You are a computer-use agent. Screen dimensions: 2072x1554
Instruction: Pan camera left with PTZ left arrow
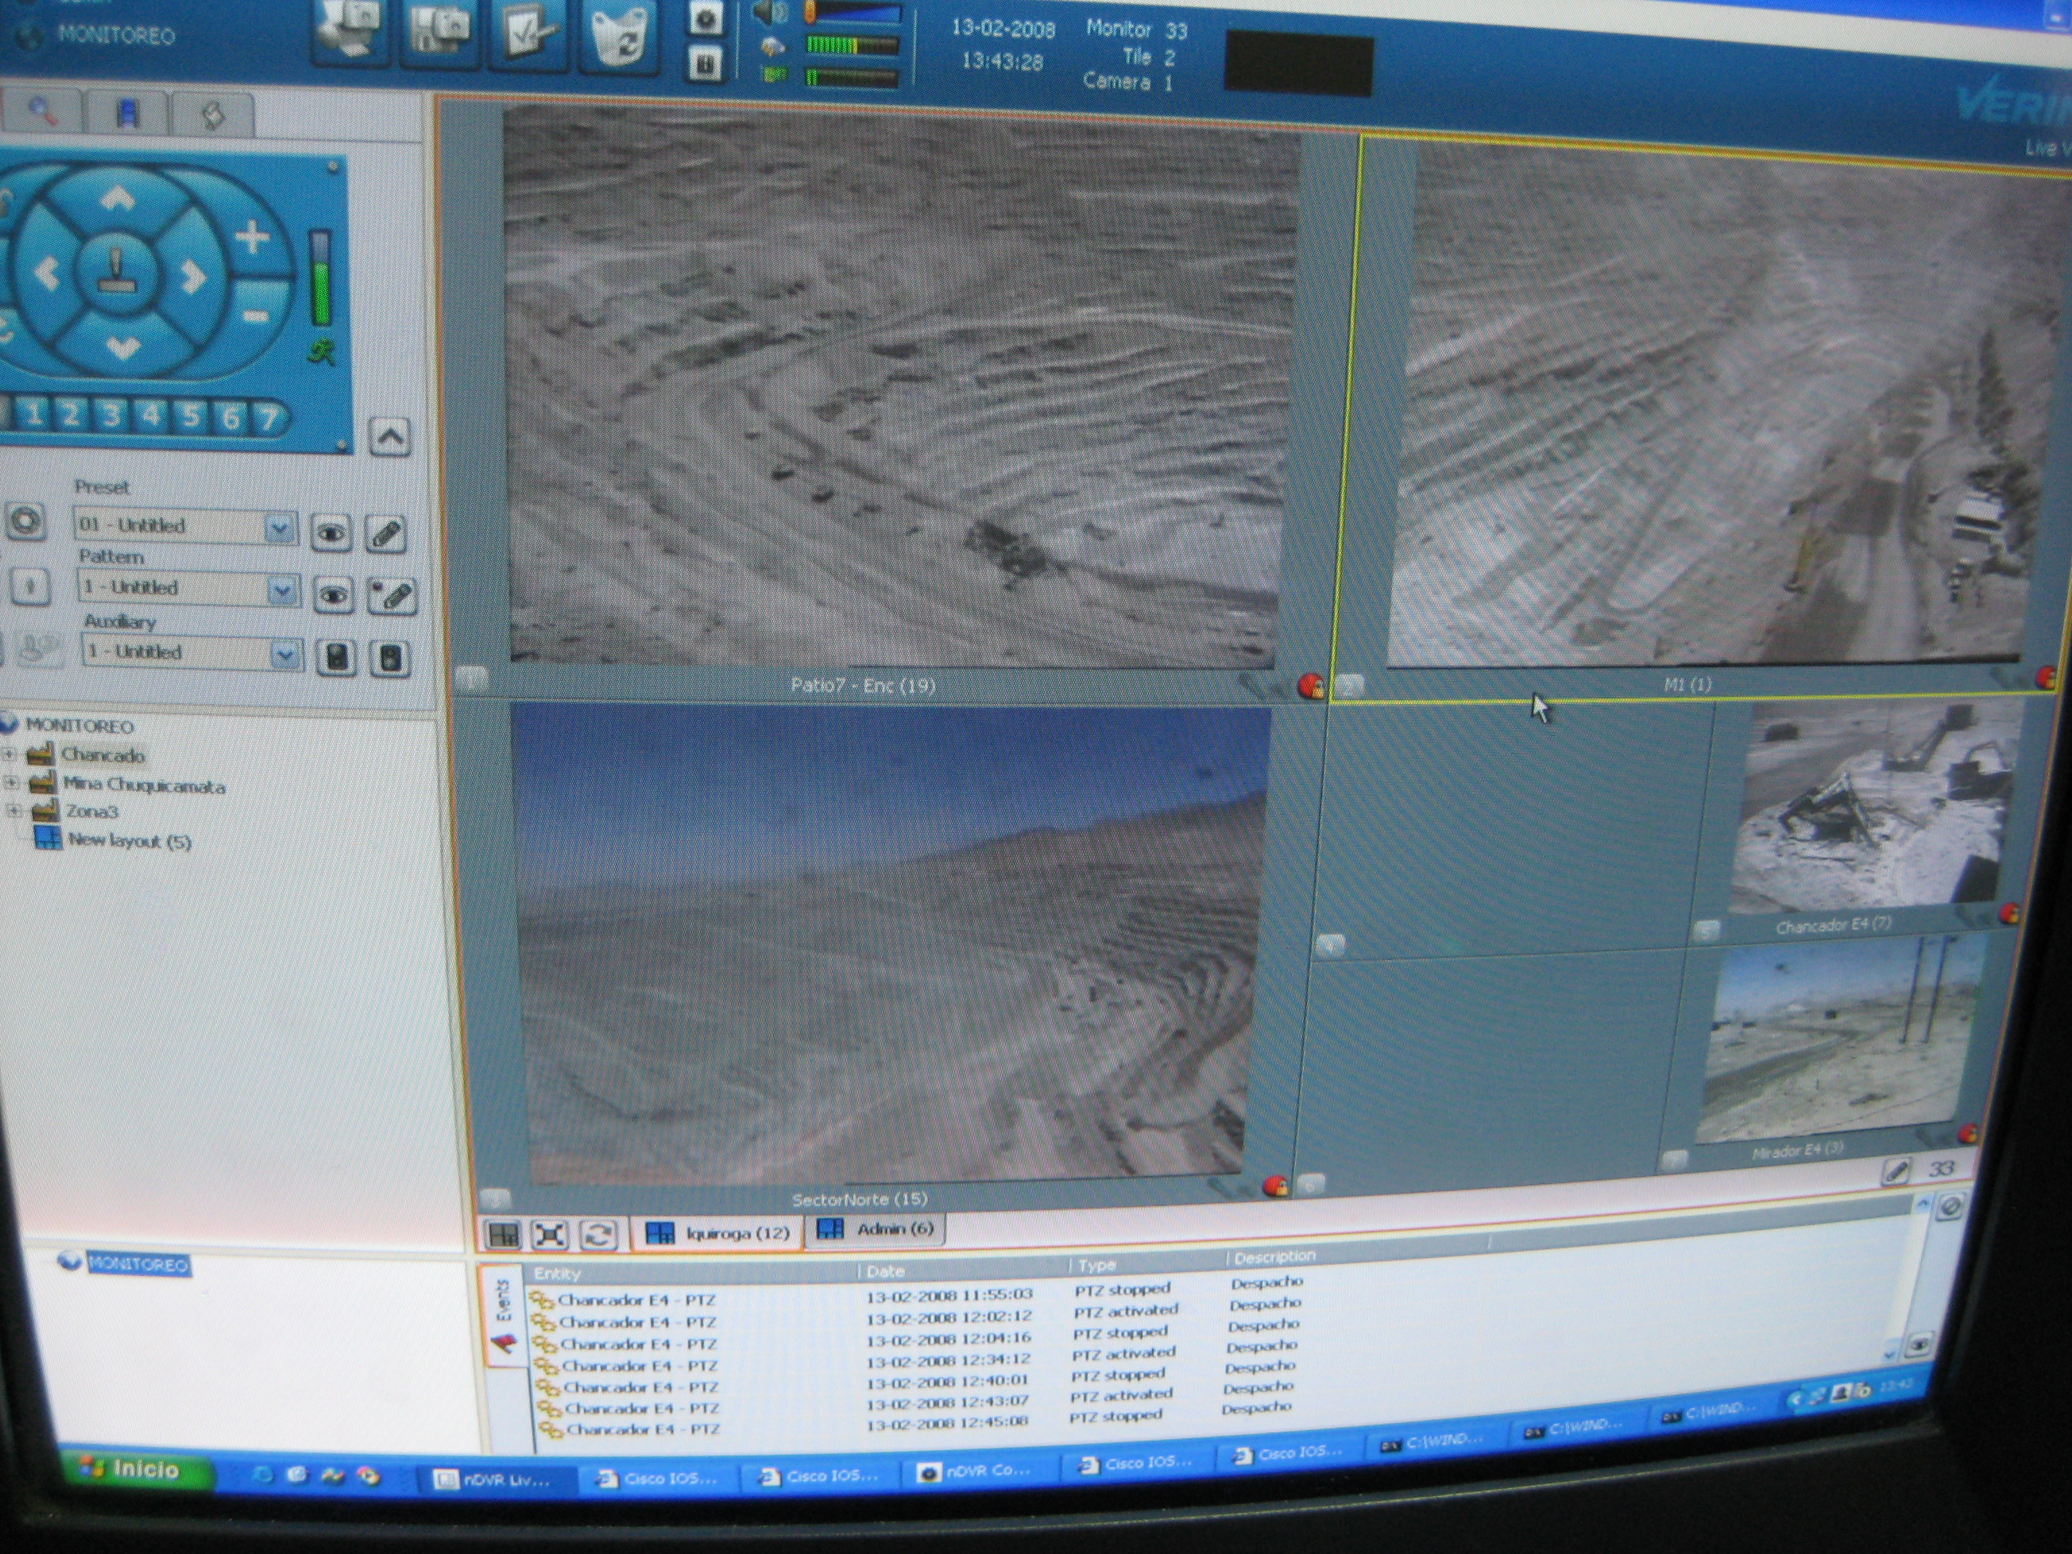tap(45, 274)
